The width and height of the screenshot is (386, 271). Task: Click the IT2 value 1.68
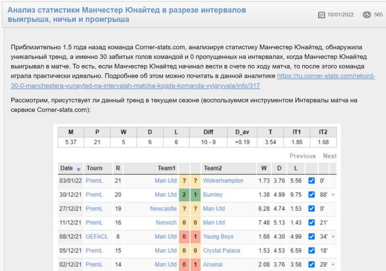[x=323, y=142]
